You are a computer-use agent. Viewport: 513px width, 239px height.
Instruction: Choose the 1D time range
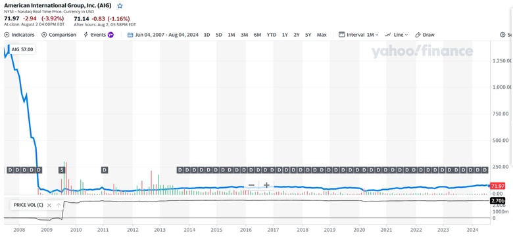pyautogui.click(x=207, y=35)
